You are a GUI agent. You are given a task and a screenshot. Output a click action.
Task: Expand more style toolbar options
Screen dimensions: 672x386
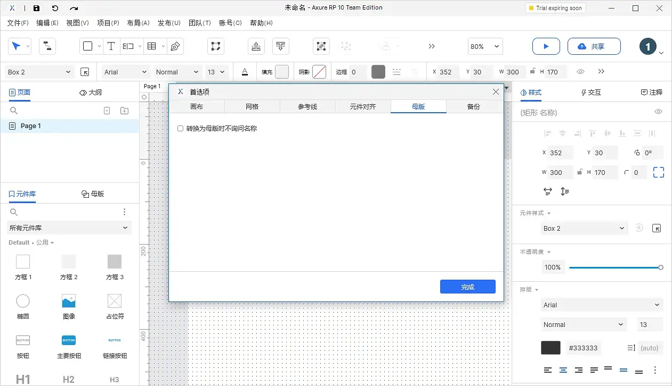[601, 72]
